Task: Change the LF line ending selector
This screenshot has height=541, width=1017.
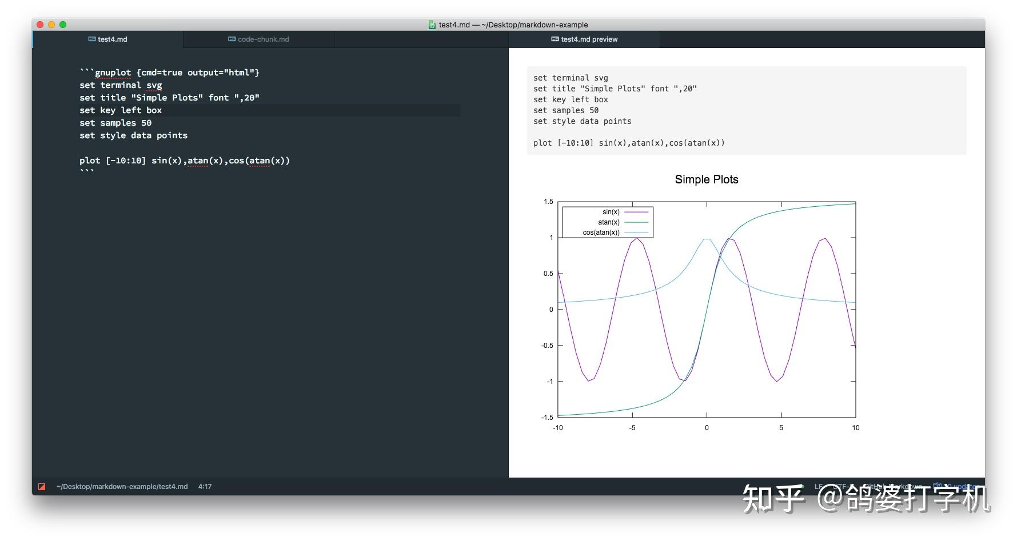Action: 819,487
